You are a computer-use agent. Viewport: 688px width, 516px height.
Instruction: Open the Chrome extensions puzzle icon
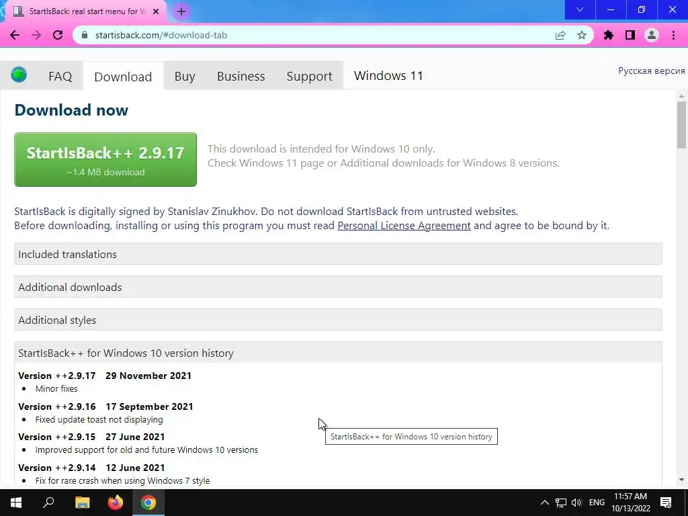pos(609,35)
